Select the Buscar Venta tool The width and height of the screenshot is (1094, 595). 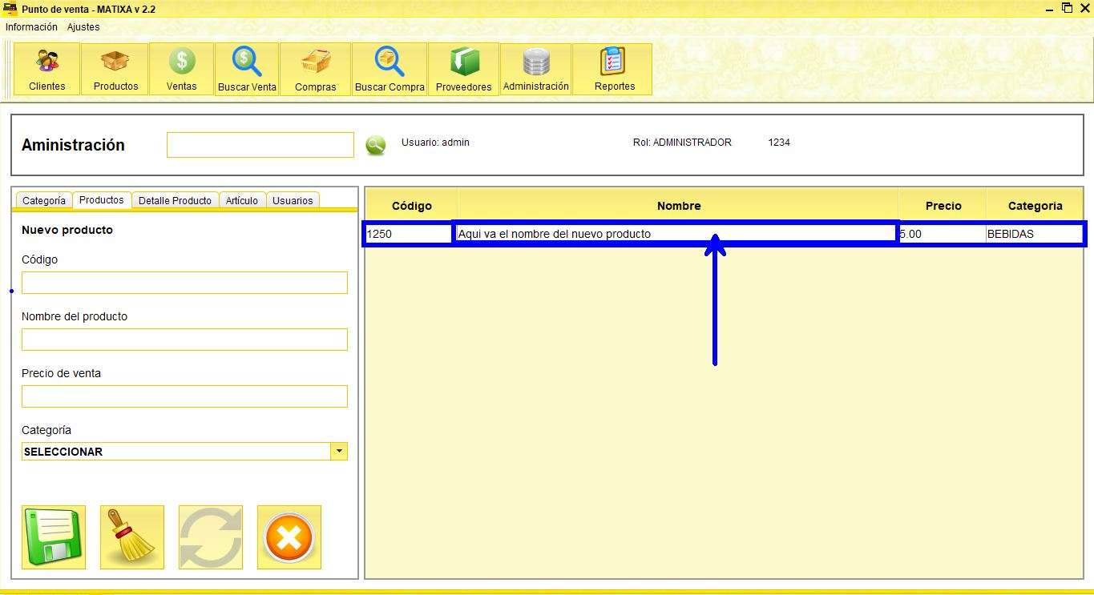click(246, 69)
